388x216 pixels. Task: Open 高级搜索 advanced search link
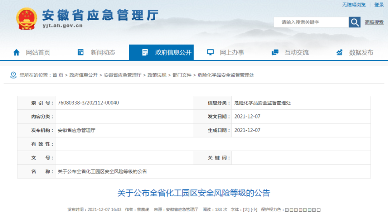[x=374, y=22]
